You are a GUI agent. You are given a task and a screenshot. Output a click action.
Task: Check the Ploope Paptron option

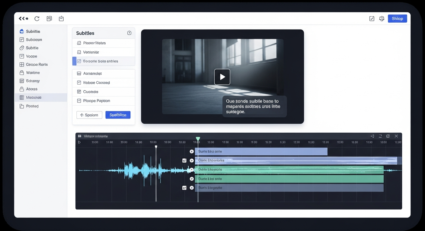coord(79,100)
